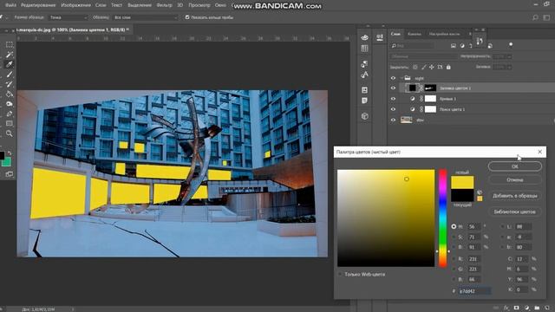
Task: Open the Фильтр menu
Action: [x=164, y=5]
